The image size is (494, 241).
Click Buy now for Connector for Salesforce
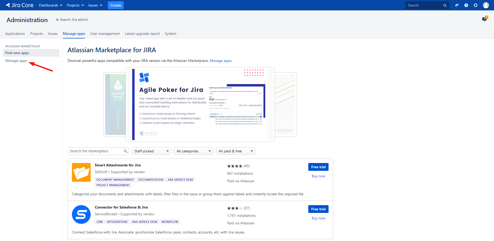pyautogui.click(x=318, y=218)
